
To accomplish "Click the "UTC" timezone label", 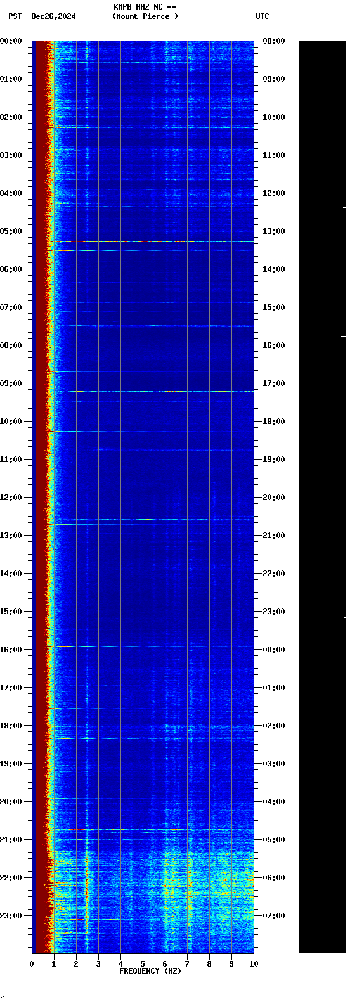I will click(x=262, y=16).
